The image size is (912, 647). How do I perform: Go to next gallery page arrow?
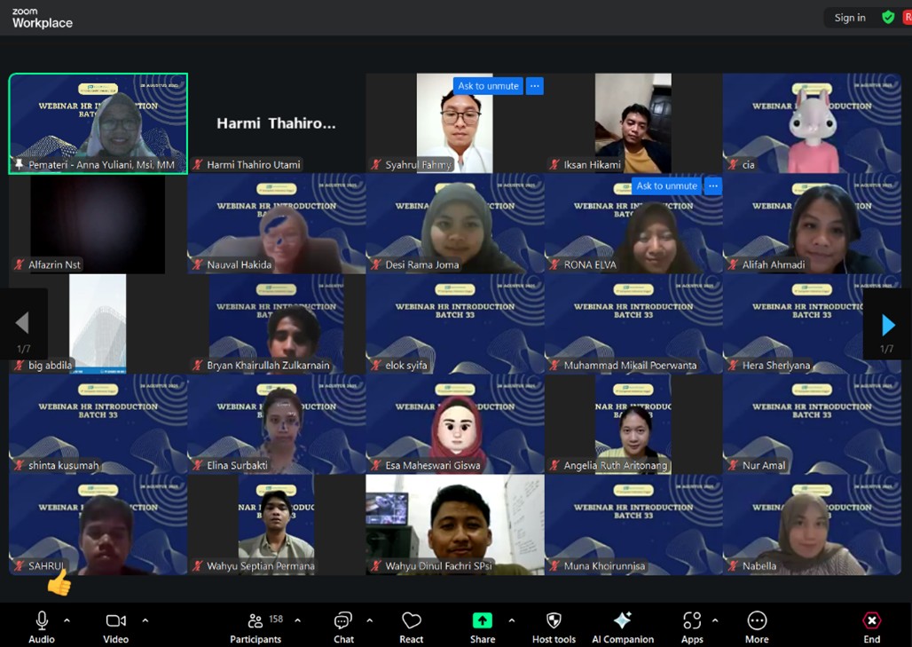click(x=888, y=326)
